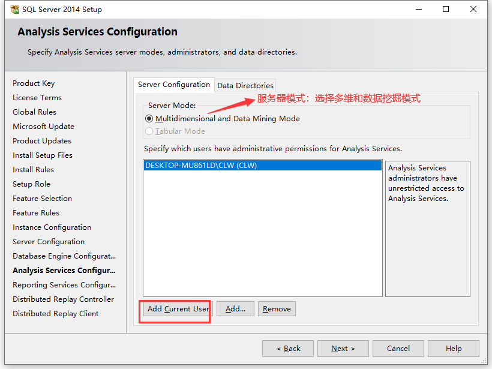Click the Analysis Services administrators description box
Viewport: 492px width, 369px height.
428,229
